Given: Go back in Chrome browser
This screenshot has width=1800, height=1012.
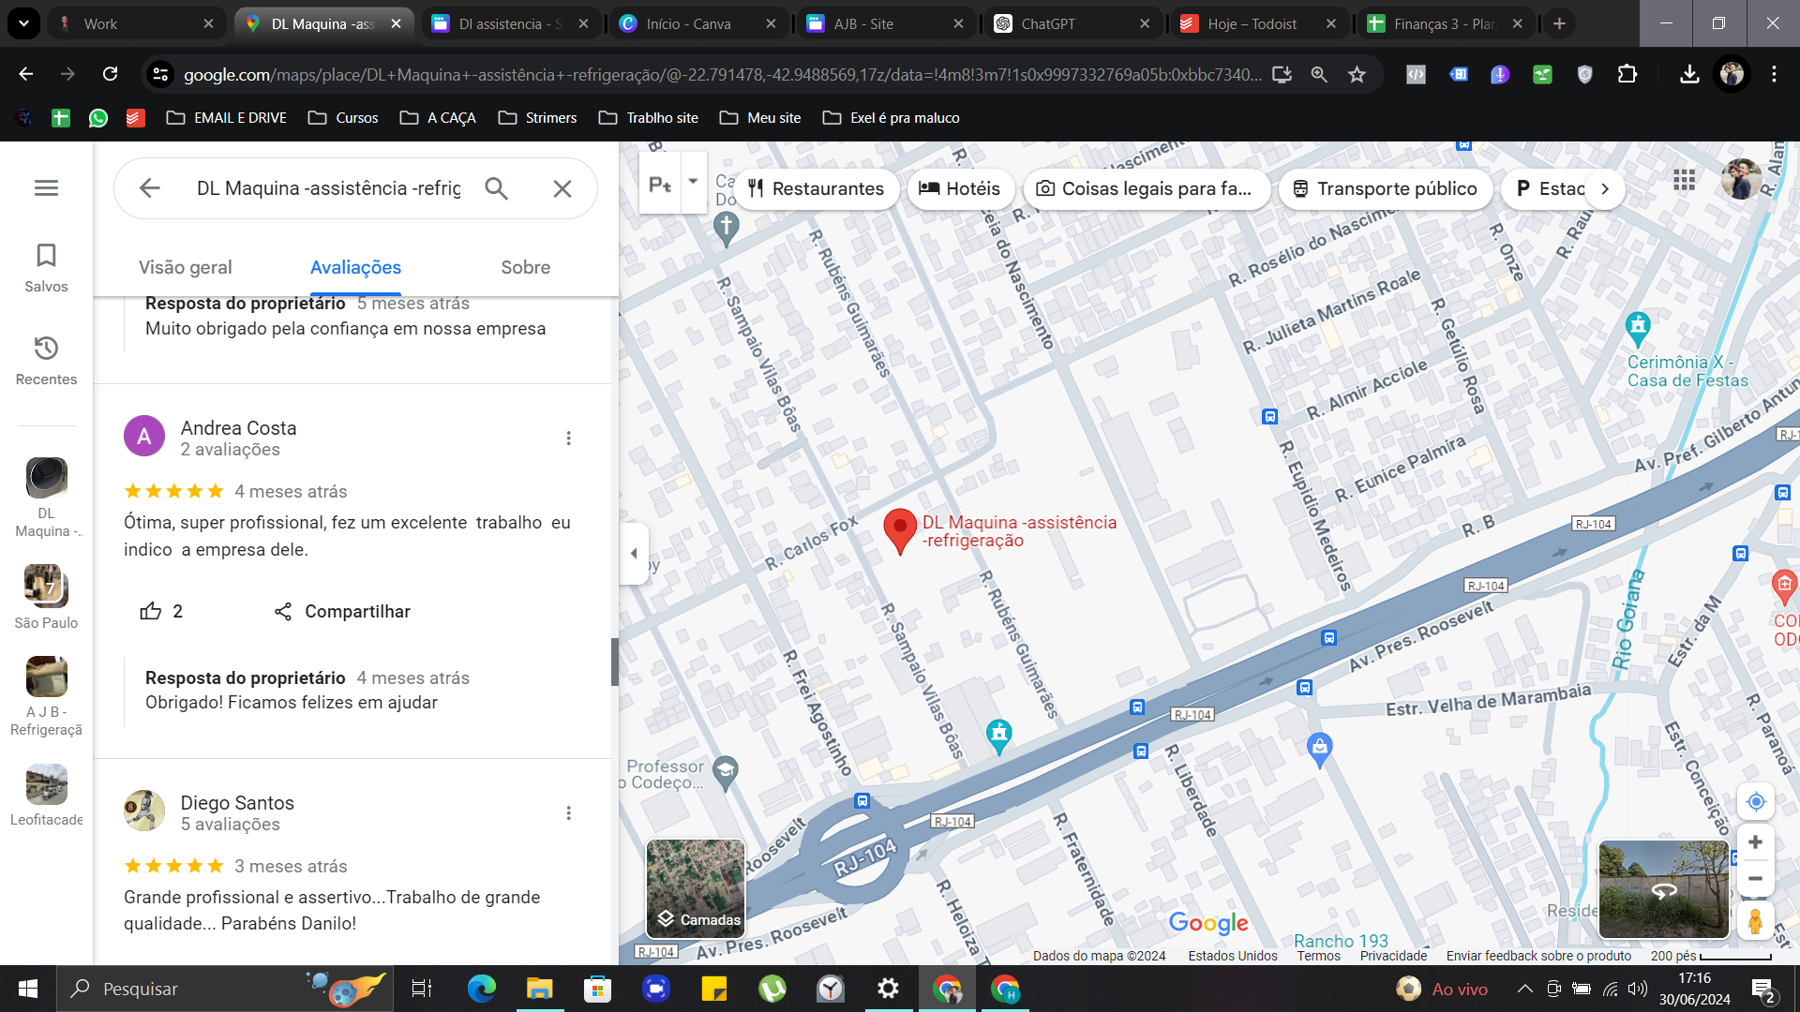Looking at the screenshot, I should coord(25,74).
